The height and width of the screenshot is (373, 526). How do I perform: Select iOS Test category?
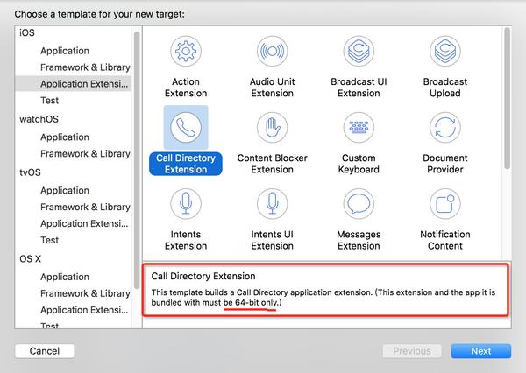(x=49, y=100)
